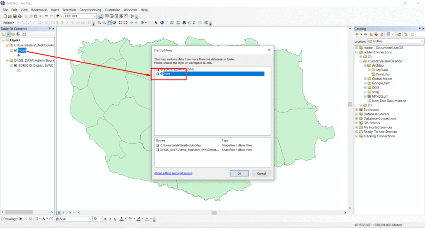The image size is (425, 228).
Task: Apply underline text formatting
Action: [115, 219]
